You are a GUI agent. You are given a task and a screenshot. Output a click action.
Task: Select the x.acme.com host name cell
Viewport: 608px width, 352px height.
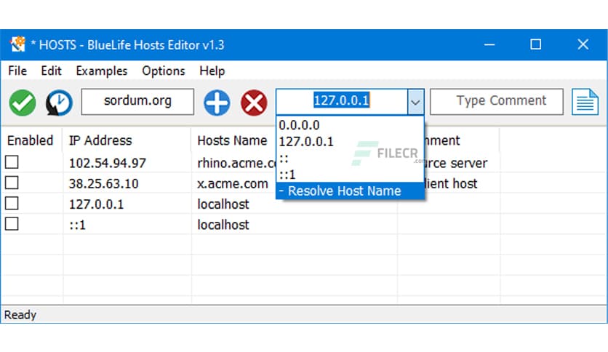point(233,183)
